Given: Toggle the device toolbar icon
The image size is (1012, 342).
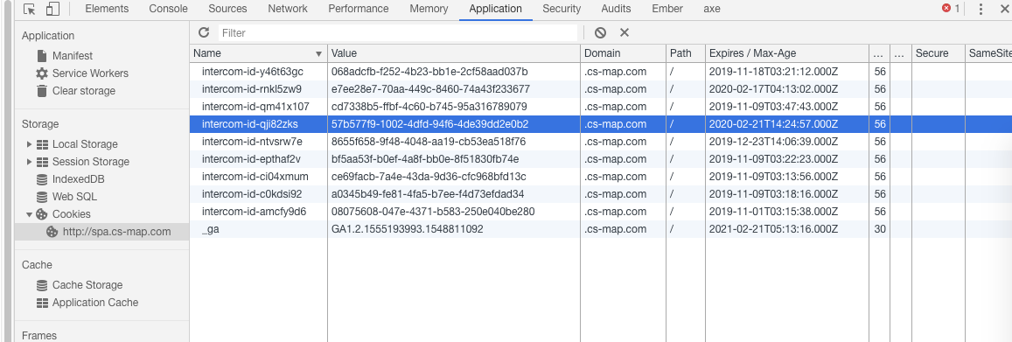Looking at the screenshot, I should click(x=53, y=9).
